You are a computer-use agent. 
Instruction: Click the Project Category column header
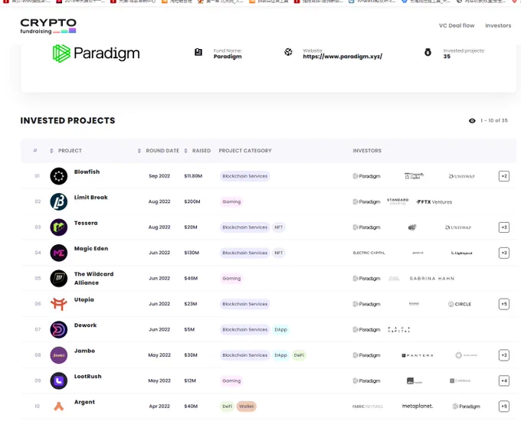tap(245, 151)
